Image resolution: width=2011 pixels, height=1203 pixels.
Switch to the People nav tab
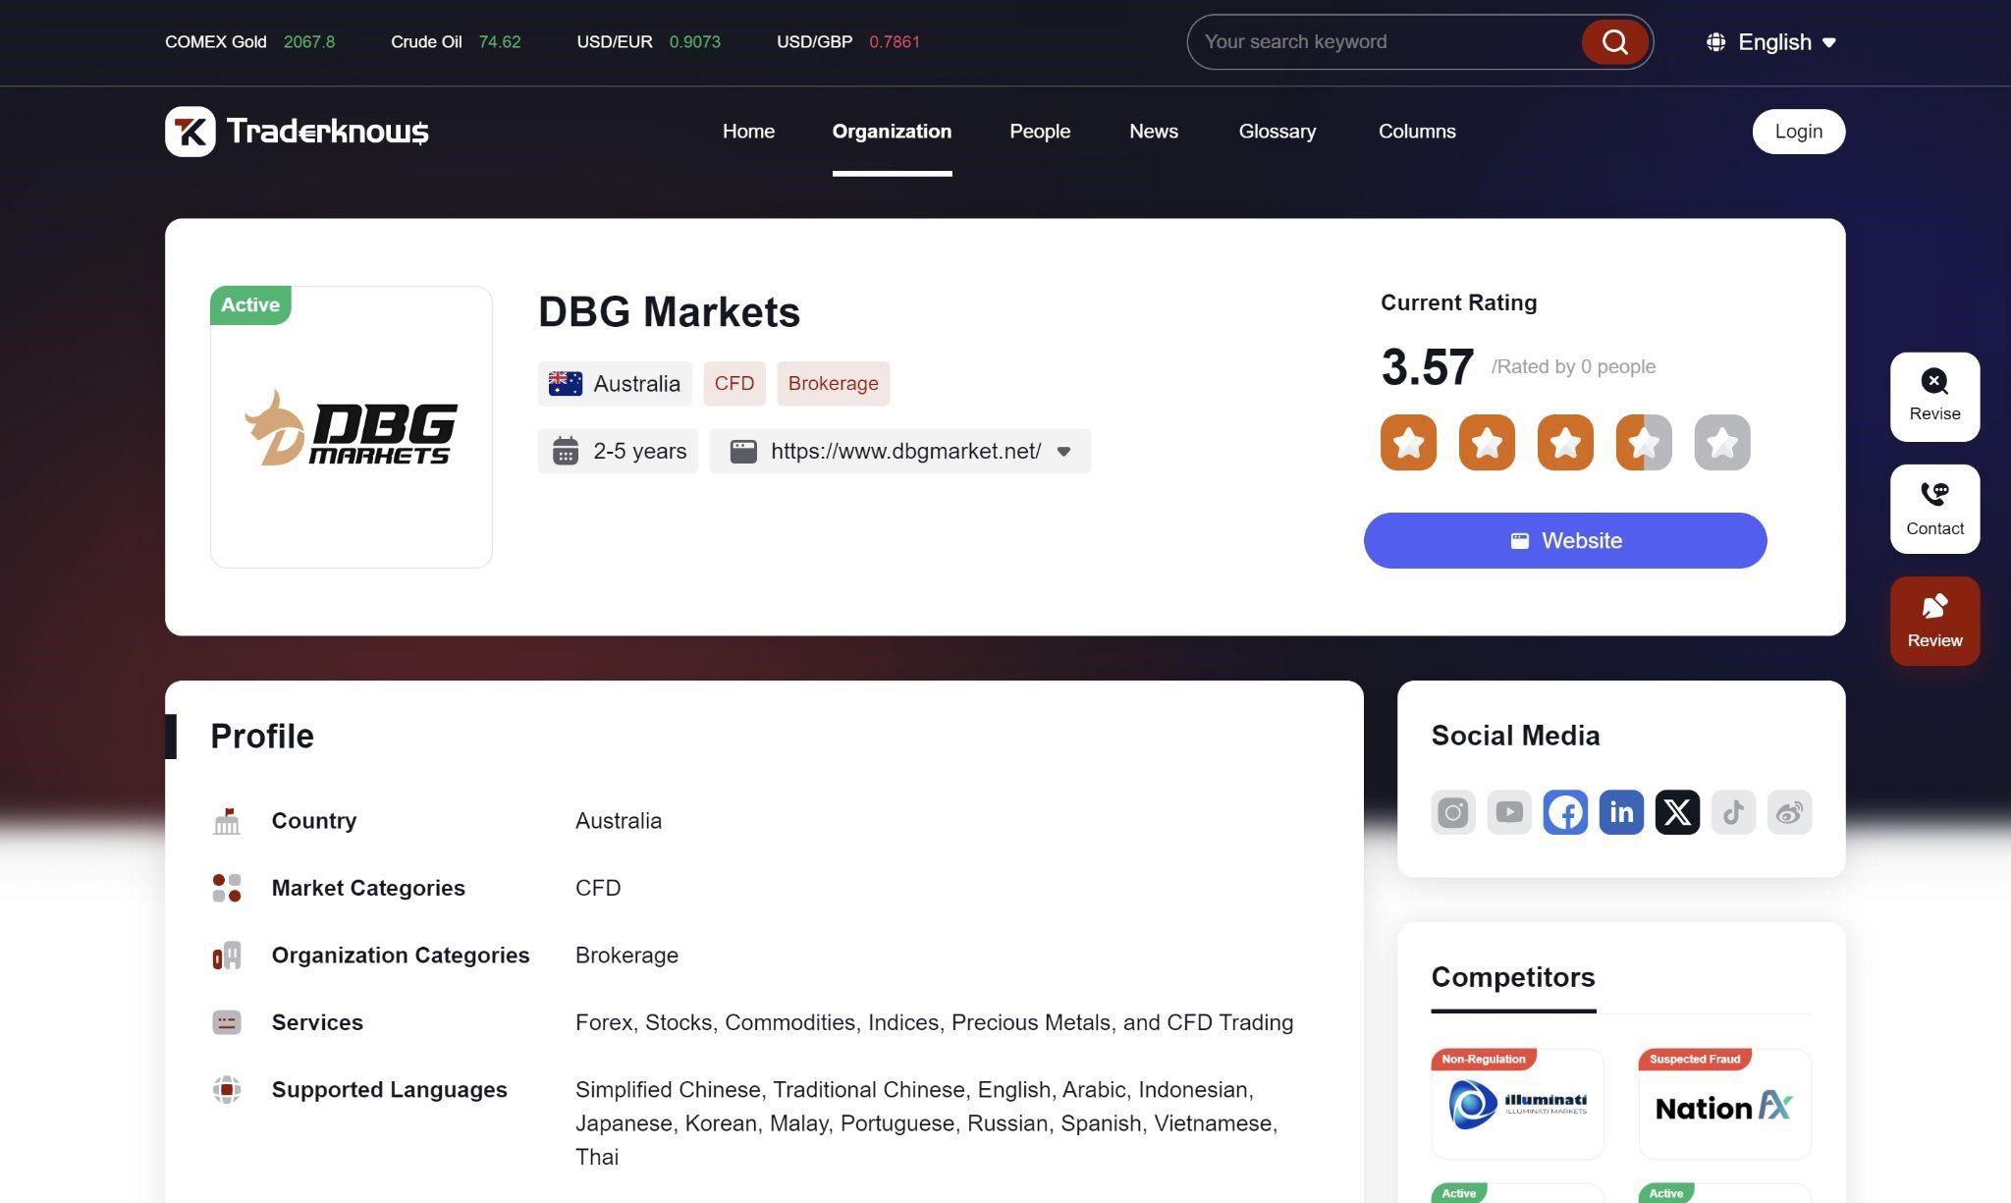[x=1039, y=132]
